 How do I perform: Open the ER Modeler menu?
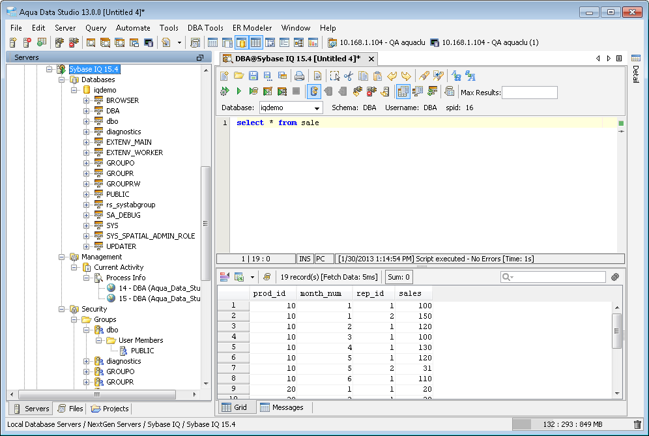[x=252, y=28]
